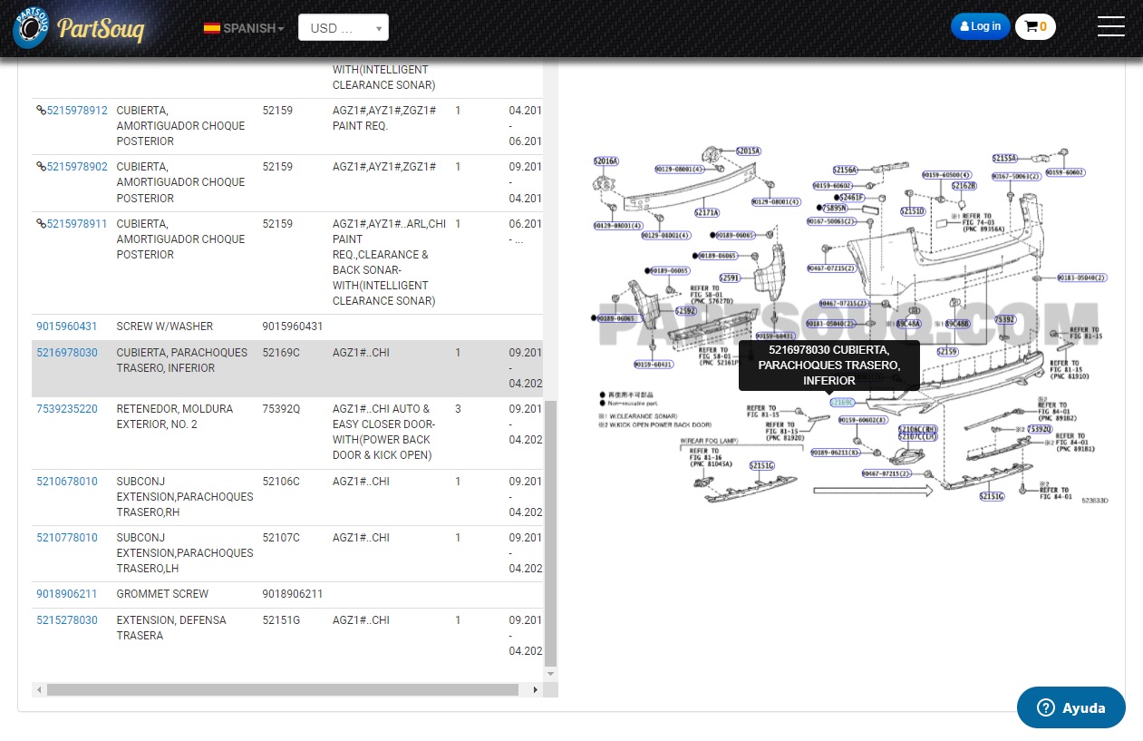Open part number 7539235220 link
Screen dimensions: 1143x741
(67, 409)
